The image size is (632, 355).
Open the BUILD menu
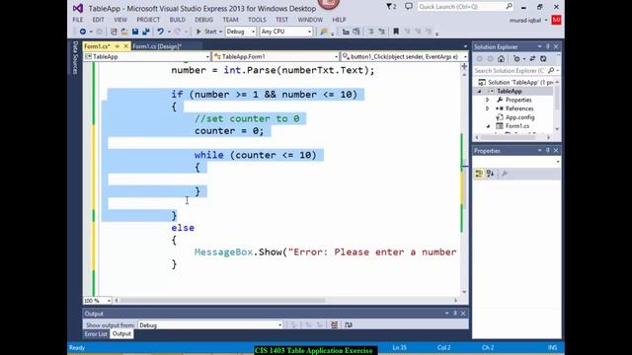point(178,20)
